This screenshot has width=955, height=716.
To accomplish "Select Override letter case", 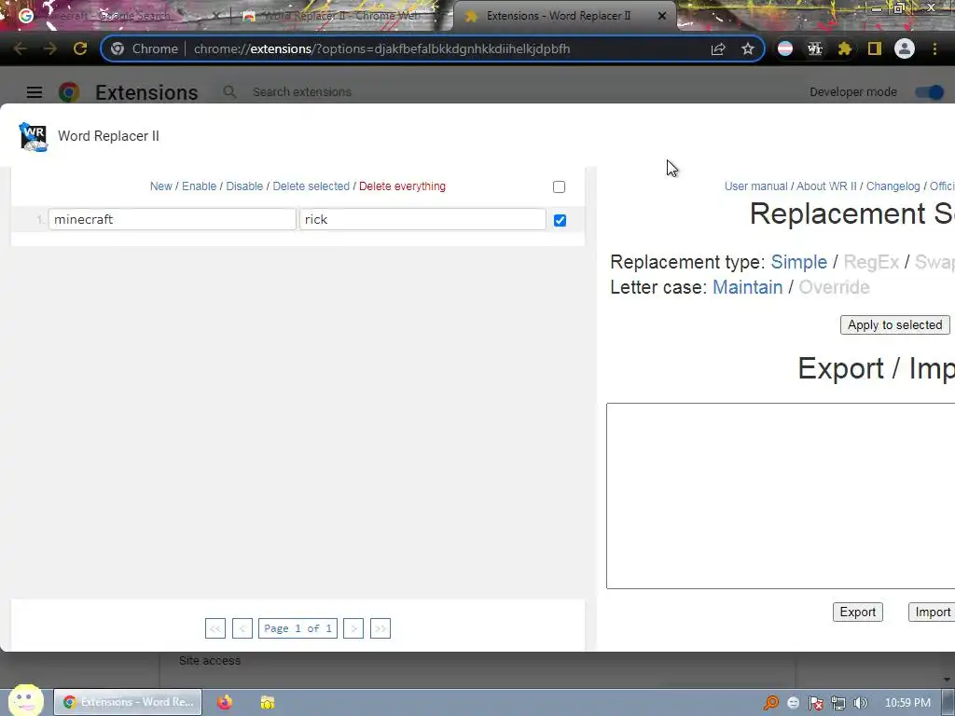I will pos(834,287).
